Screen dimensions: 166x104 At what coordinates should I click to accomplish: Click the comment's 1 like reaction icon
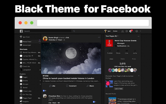pos(94,102)
